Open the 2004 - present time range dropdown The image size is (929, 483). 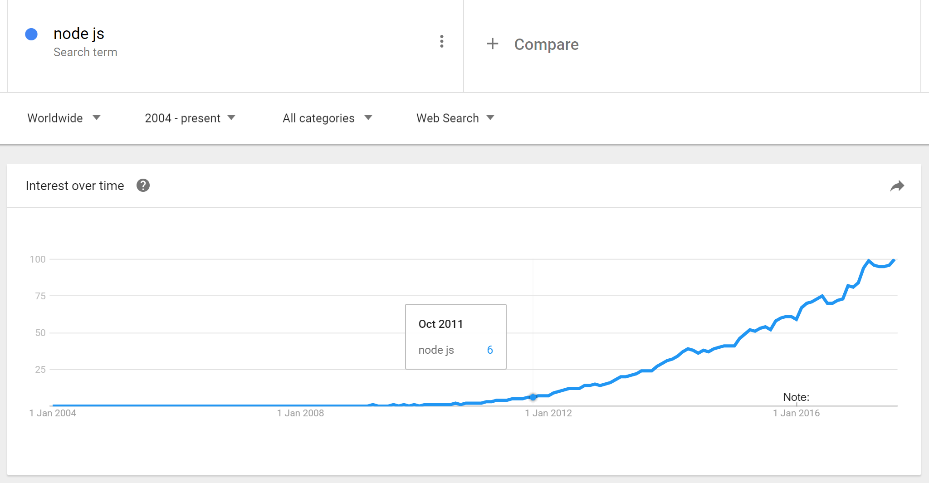(x=190, y=118)
